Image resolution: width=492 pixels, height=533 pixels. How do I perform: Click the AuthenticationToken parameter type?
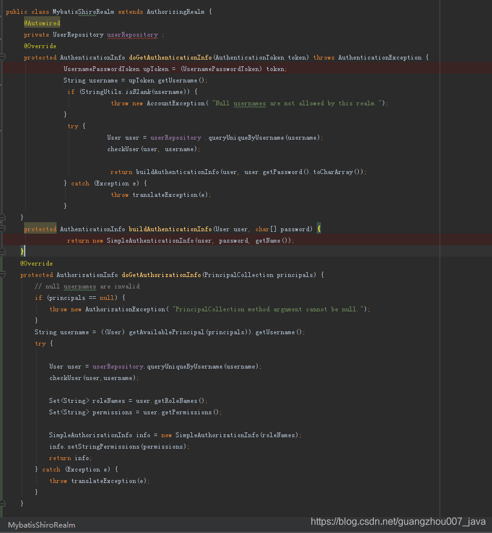[x=250, y=57]
